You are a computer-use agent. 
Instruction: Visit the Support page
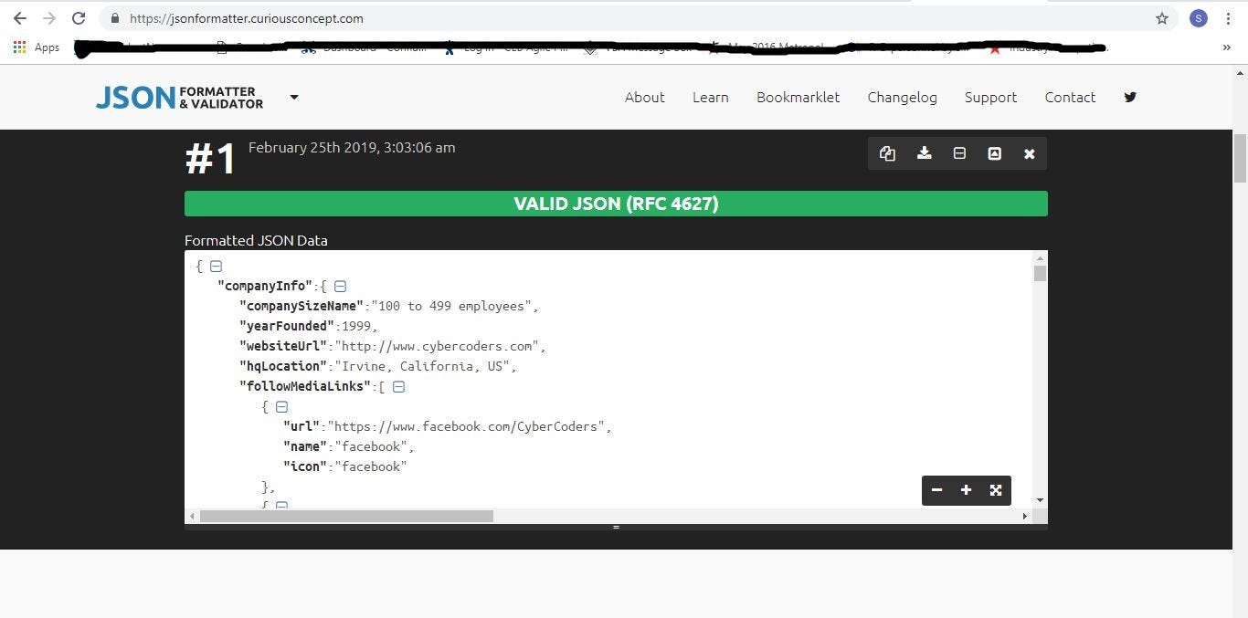(990, 97)
